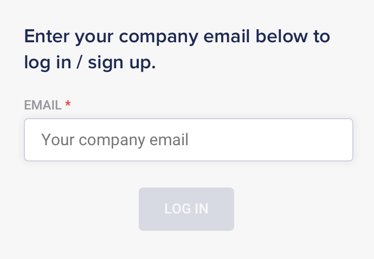The image size is (374, 259).
Task: Click the EMAIL field label
Action: [43, 105]
